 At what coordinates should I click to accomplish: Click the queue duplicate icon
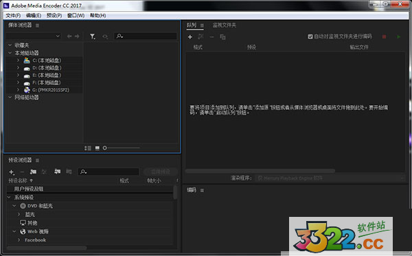(x=222, y=37)
